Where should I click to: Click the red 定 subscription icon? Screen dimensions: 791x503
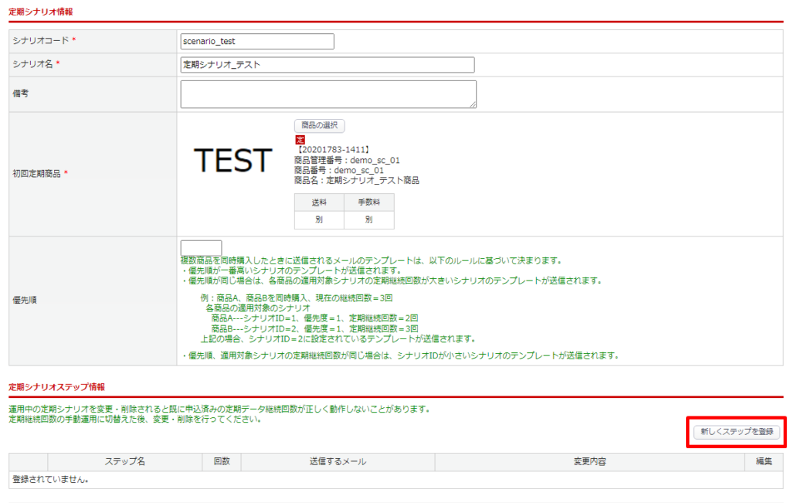click(300, 140)
